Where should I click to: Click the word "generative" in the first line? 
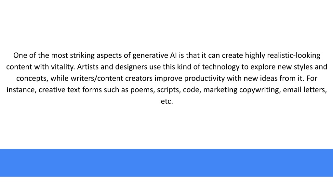[150, 56]
